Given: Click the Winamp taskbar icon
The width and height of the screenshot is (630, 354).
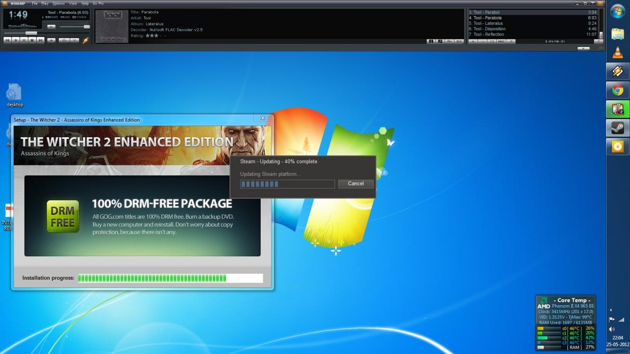Looking at the screenshot, I should pyautogui.click(x=618, y=71).
